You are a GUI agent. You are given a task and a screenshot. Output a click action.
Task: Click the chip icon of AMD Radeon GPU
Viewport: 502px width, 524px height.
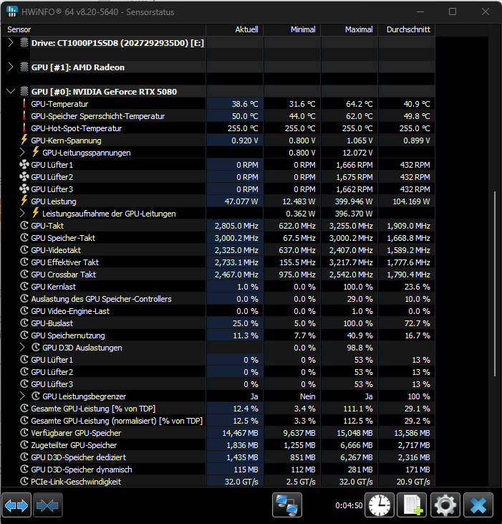[24, 67]
